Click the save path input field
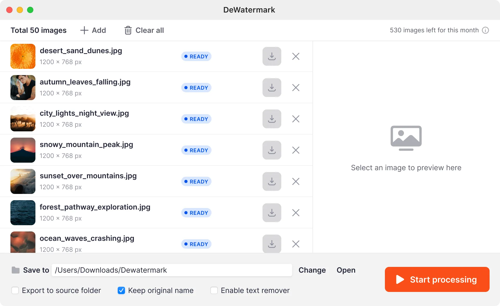This screenshot has height=306, width=500. point(172,270)
